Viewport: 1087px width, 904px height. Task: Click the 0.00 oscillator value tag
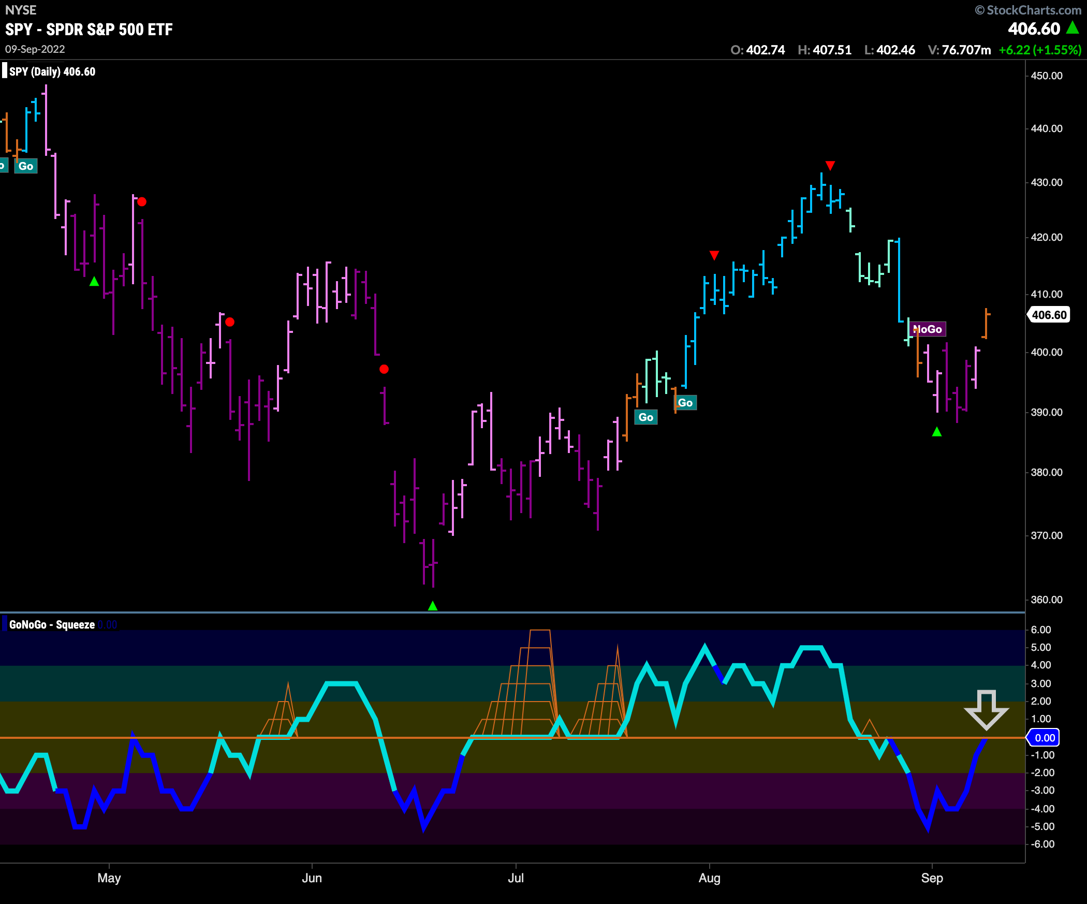click(x=1044, y=738)
